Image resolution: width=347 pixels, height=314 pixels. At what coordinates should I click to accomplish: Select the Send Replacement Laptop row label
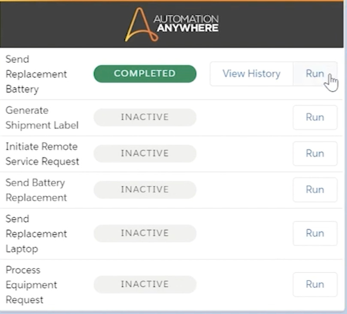(36, 233)
